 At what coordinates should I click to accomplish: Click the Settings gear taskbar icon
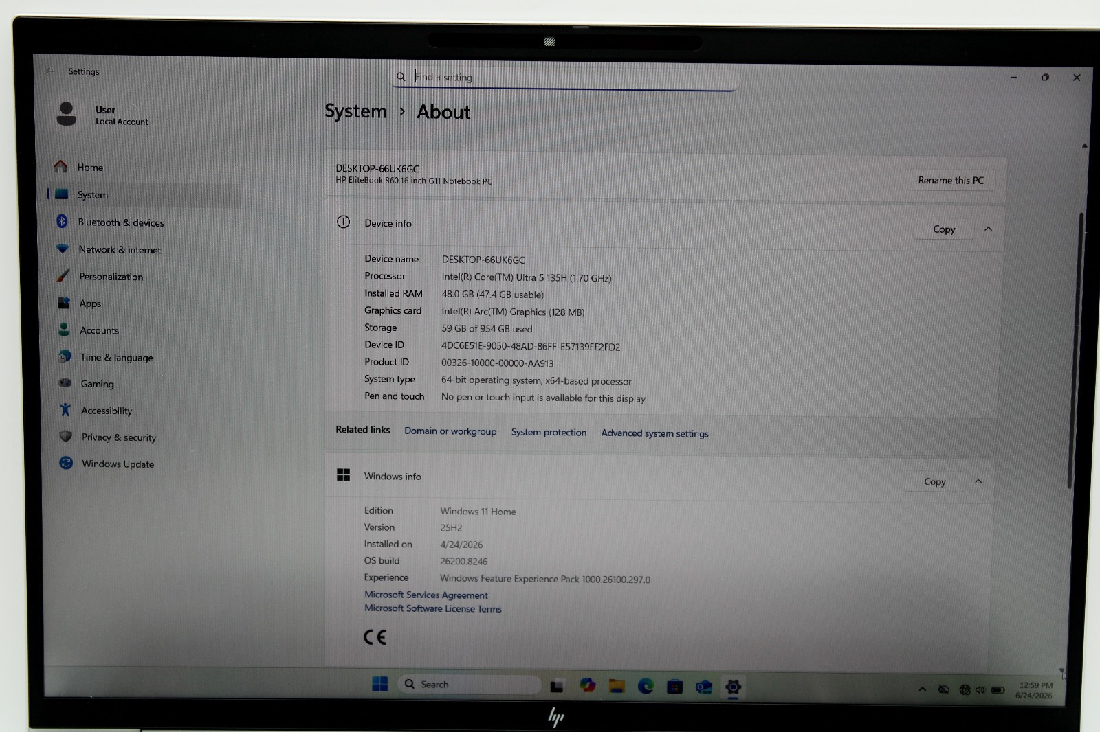click(733, 687)
